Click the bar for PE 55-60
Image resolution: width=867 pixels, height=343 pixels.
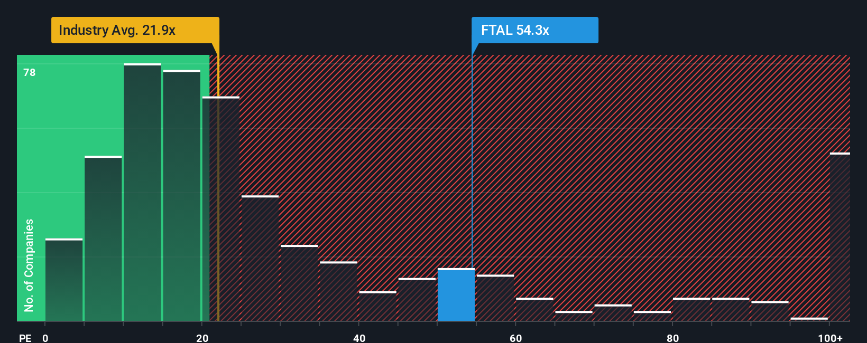pos(495,298)
